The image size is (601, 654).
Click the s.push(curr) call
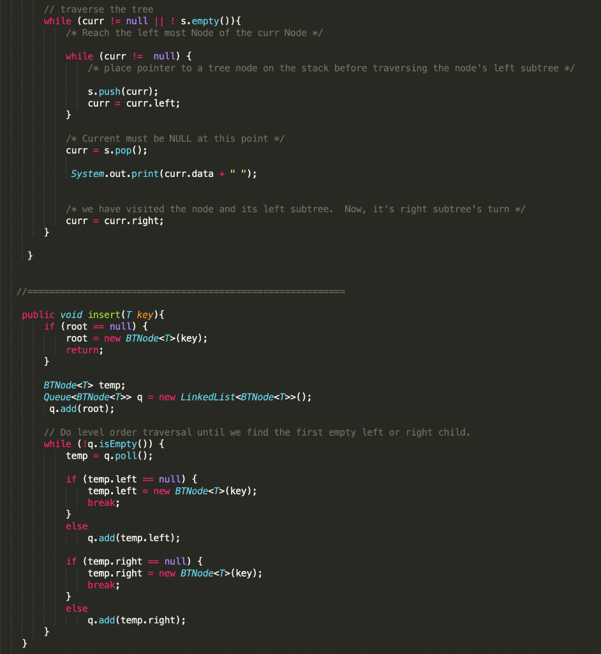click(x=112, y=91)
